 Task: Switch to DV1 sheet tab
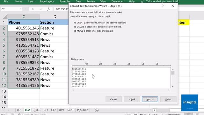(x=62, y=110)
